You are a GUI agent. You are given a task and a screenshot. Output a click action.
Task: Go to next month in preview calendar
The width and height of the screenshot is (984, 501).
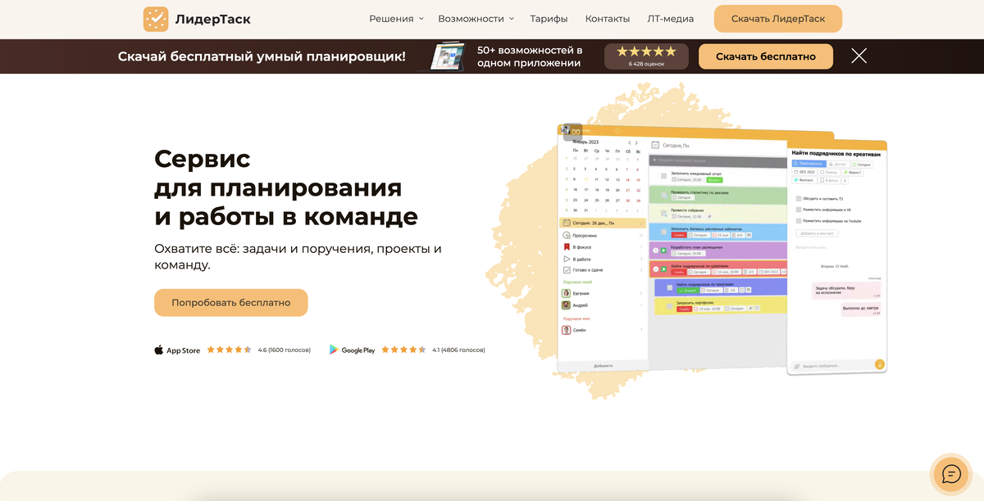pyautogui.click(x=638, y=142)
